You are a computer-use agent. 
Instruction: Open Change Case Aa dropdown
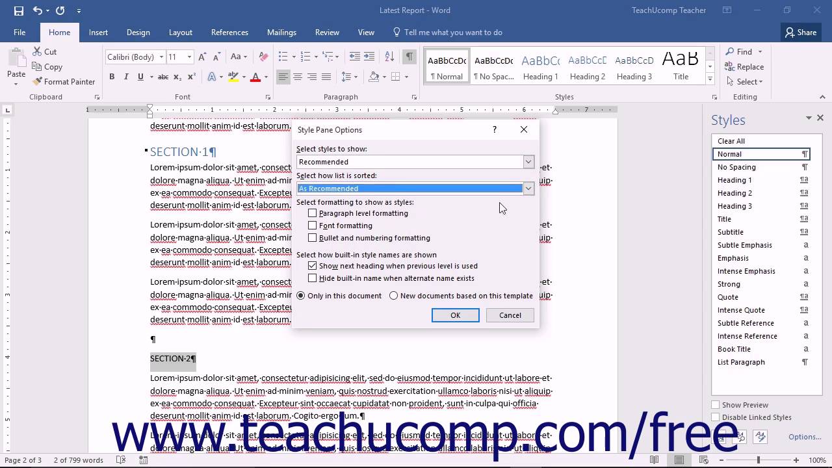click(238, 57)
